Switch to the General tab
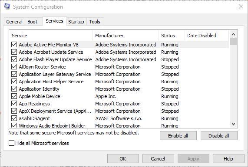 click(x=14, y=22)
